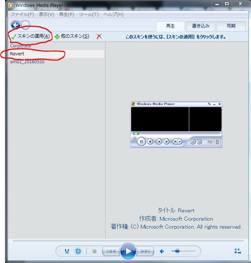Image resolution: width=251 pixels, height=263 pixels.
Task: Click the Revert skin preview thumbnail
Action: [176, 124]
